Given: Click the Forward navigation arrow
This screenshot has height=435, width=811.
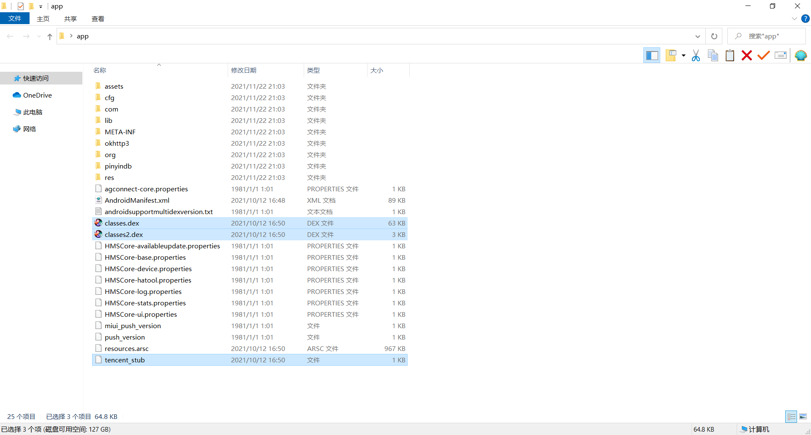Looking at the screenshot, I should 26,36.
